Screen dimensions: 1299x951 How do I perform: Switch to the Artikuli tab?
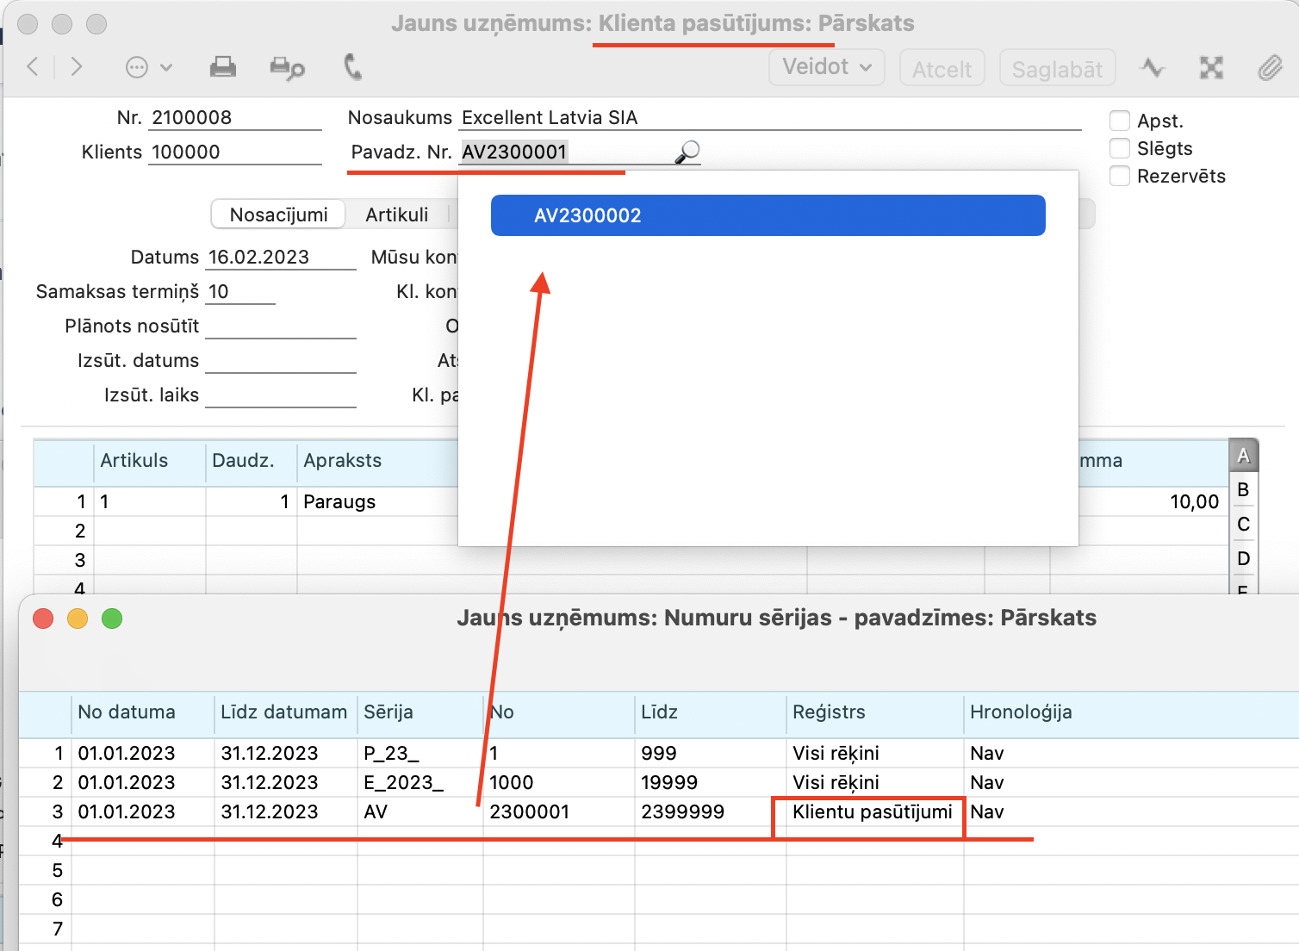(x=396, y=214)
